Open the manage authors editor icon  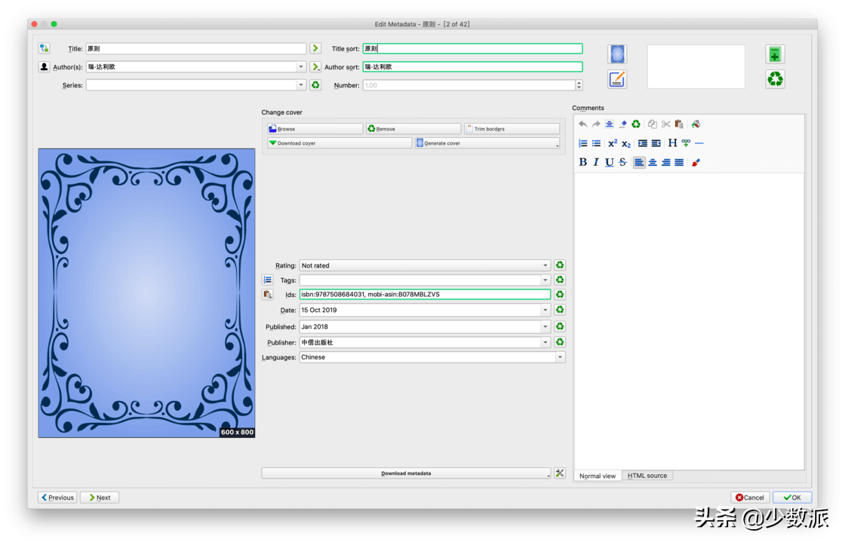[x=45, y=66]
